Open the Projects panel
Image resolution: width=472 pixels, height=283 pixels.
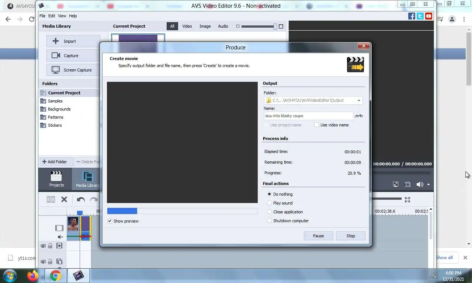56,179
